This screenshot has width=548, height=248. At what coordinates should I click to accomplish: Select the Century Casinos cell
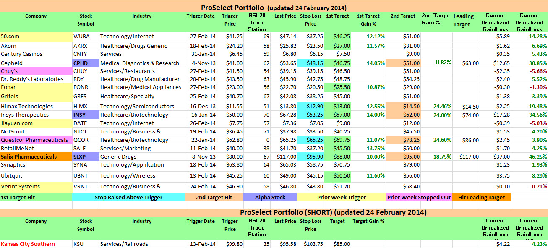(36, 54)
